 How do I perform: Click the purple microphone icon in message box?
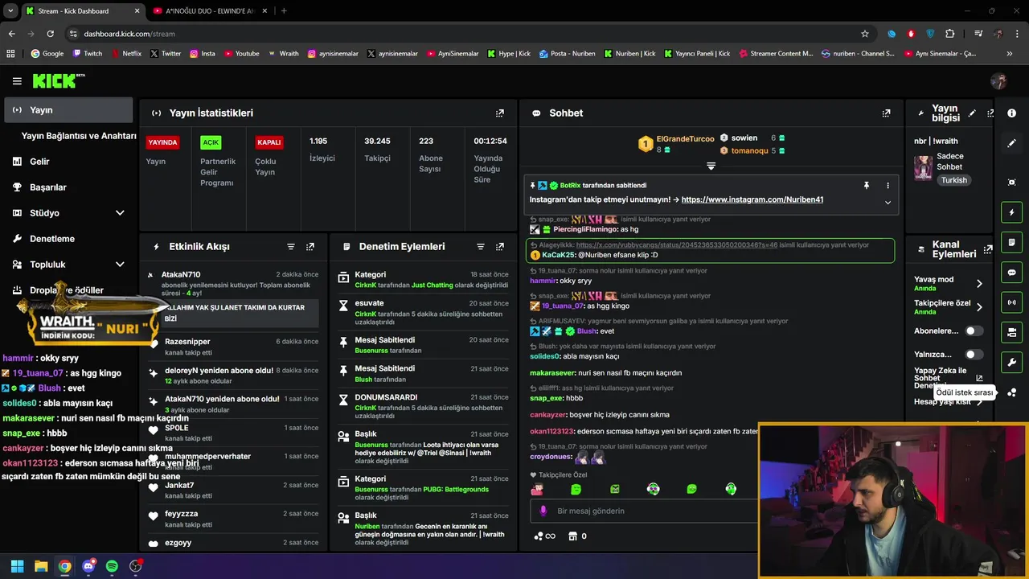pos(543,511)
